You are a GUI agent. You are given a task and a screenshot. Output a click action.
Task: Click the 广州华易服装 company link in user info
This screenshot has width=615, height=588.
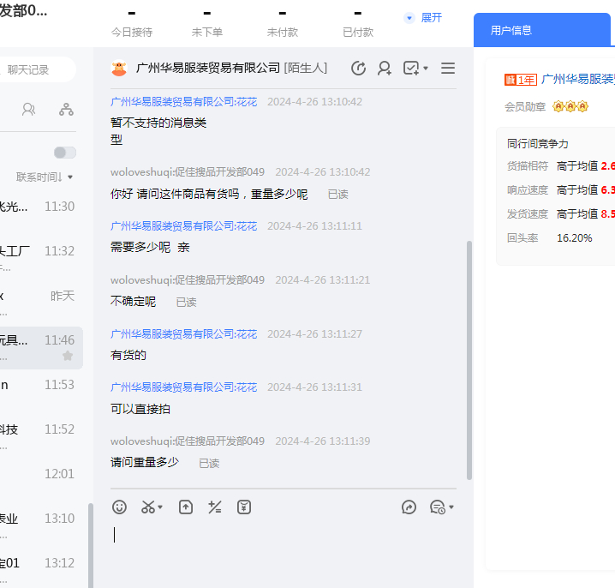point(577,79)
